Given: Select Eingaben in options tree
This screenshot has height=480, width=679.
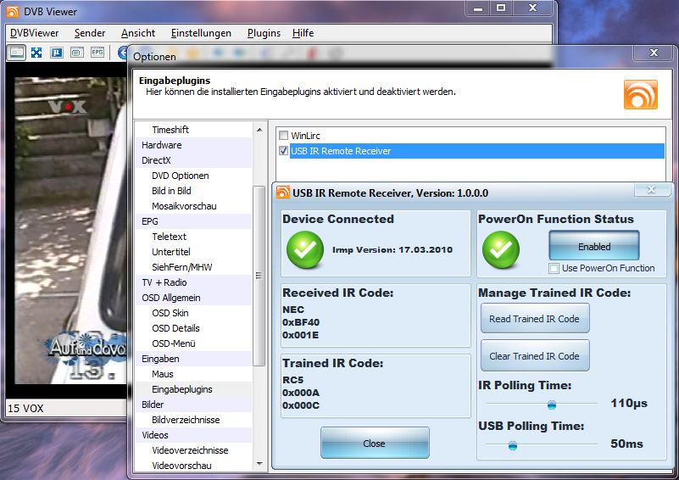Looking at the screenshot, I should click(x=160, y=359).
